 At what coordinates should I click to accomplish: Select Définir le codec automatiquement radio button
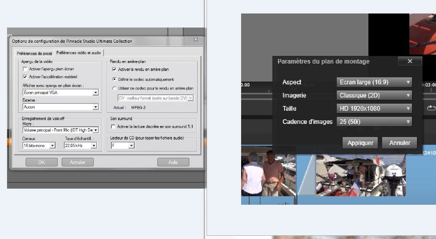coord(114,79)
